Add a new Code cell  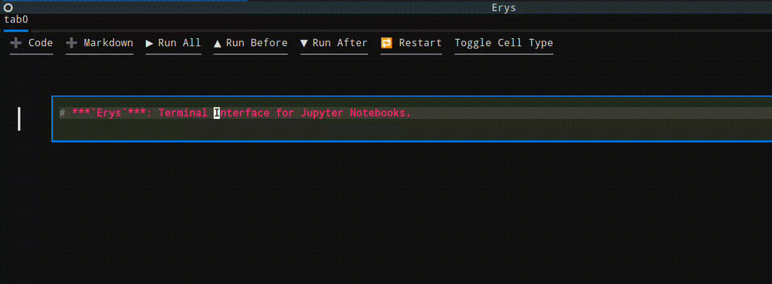[x=31, y=43]
